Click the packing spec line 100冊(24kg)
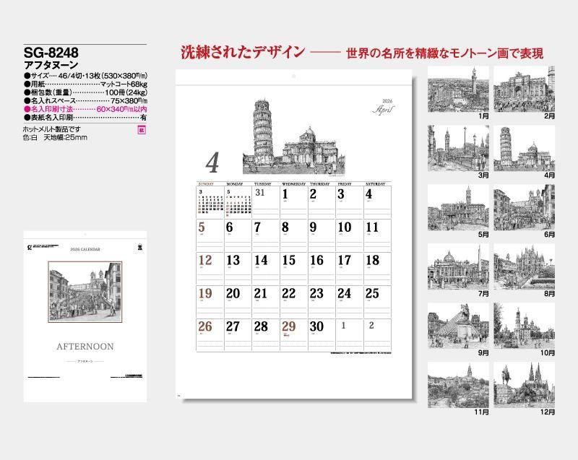578x460 pixels. click(x=85, y=92)
